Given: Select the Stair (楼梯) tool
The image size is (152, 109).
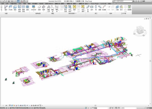Looking at the screenshot, I should tap(44, 8).
